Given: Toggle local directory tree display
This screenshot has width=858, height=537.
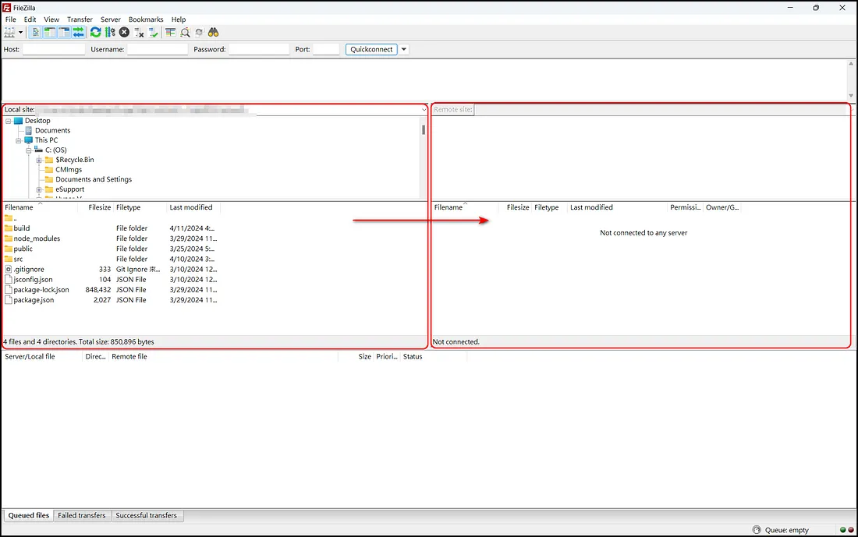Looking at the screenshot, I should pos(50,33).
